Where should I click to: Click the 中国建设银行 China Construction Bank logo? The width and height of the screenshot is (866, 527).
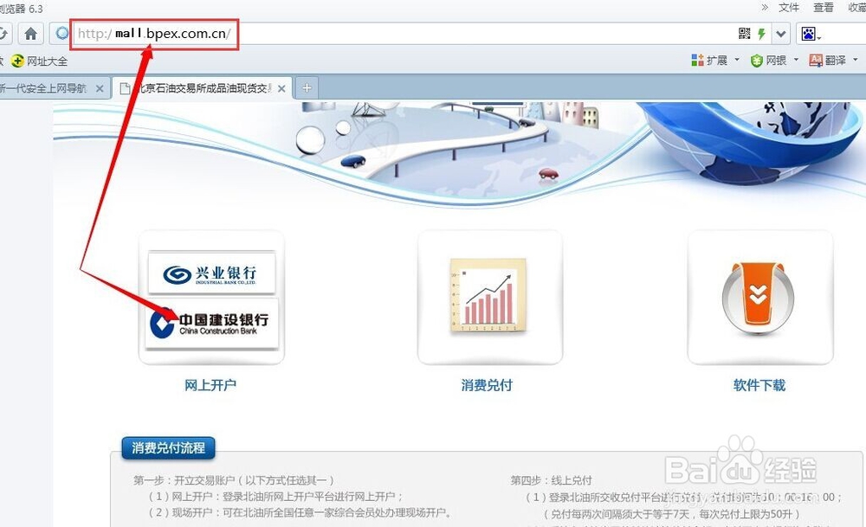pos(211,324)
